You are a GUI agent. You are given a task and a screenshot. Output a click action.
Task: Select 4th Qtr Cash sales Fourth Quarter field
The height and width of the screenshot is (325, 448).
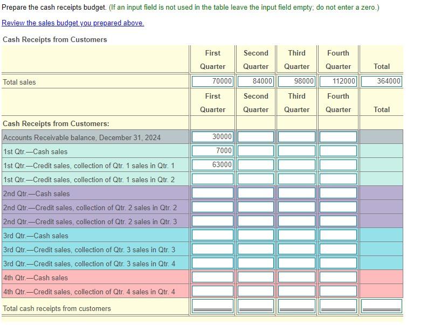pos(338,277)
